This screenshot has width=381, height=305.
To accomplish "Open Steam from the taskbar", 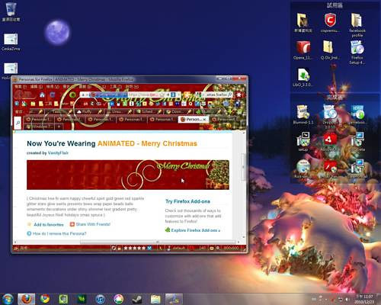I will point(137,299).
